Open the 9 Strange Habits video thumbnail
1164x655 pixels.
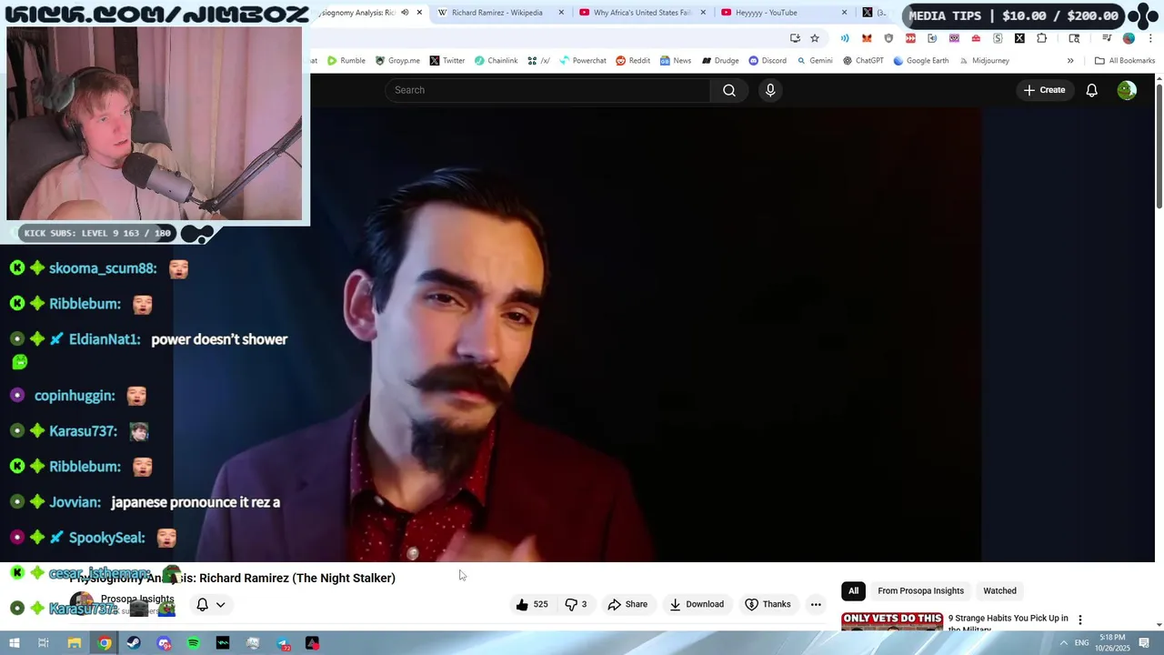pos(891,620)
